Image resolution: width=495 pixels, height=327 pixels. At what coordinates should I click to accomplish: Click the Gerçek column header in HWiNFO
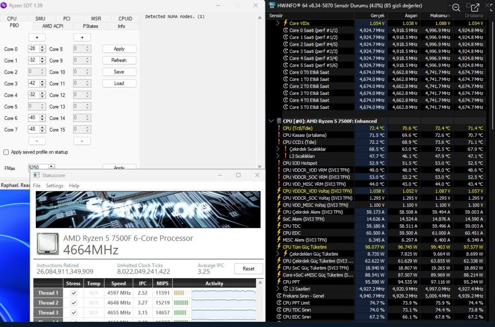point(371,16)
